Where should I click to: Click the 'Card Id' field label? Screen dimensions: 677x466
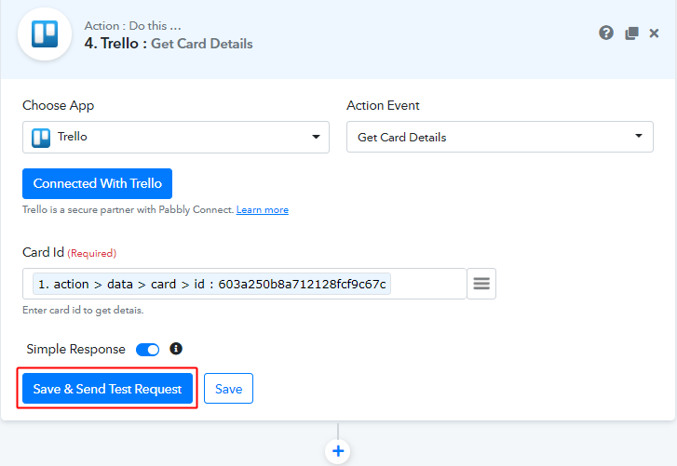pos(43,252)
